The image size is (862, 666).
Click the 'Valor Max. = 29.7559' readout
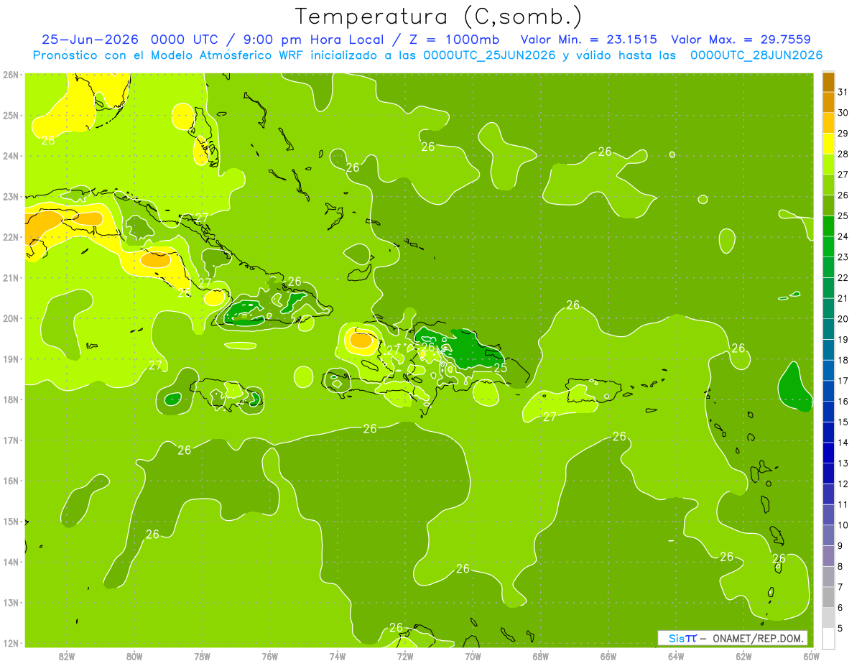[741, 40]
